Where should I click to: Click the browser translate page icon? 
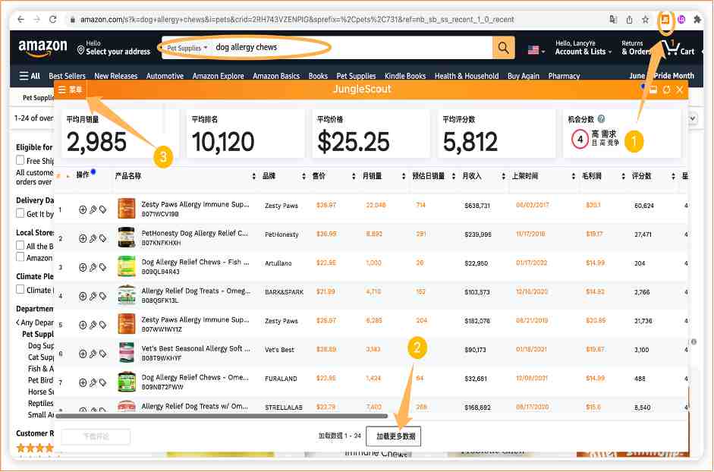tap(613, 20)
